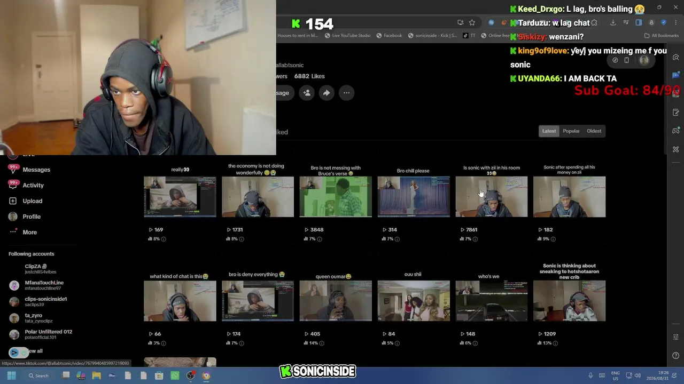Click info icon beside 7% under 7861 views

tap(475, 239)
